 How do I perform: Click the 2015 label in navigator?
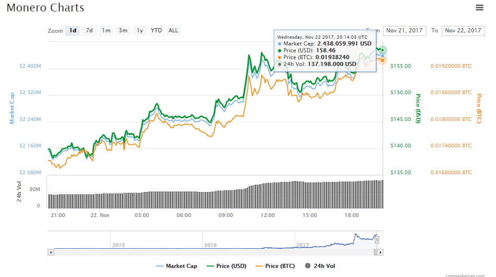point(119,245)
